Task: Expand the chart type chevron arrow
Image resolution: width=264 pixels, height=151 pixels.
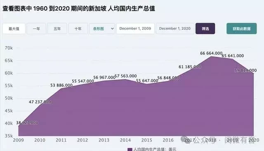Action: click(112, 29)
